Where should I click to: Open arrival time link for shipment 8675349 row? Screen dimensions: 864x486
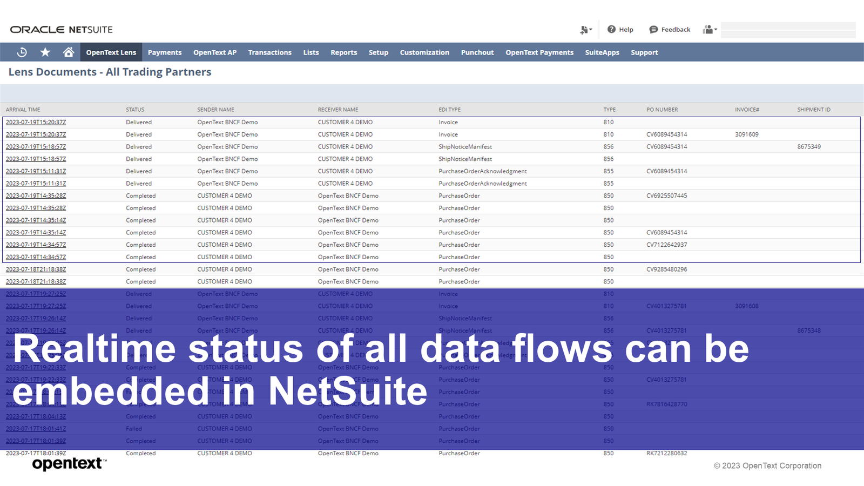[x=36, y=147]
